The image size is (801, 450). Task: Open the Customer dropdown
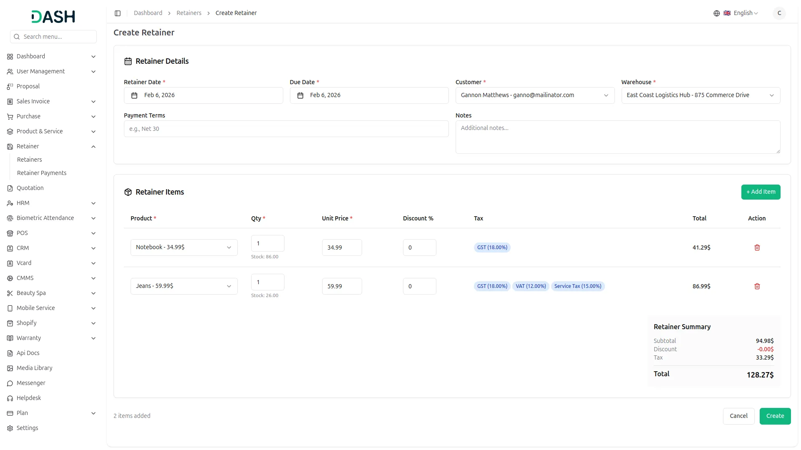(x=535, y=95)
